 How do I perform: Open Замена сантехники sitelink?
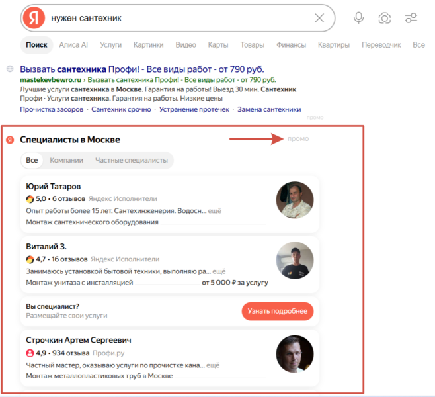(x=269, y=109)
